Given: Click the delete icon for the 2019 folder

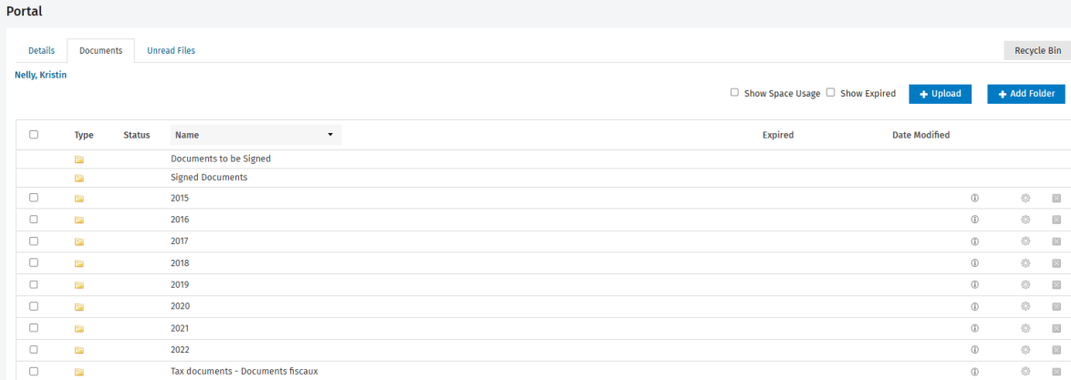Looking at the screenshot, I should pyautogui.click(x=1056, y=284).
